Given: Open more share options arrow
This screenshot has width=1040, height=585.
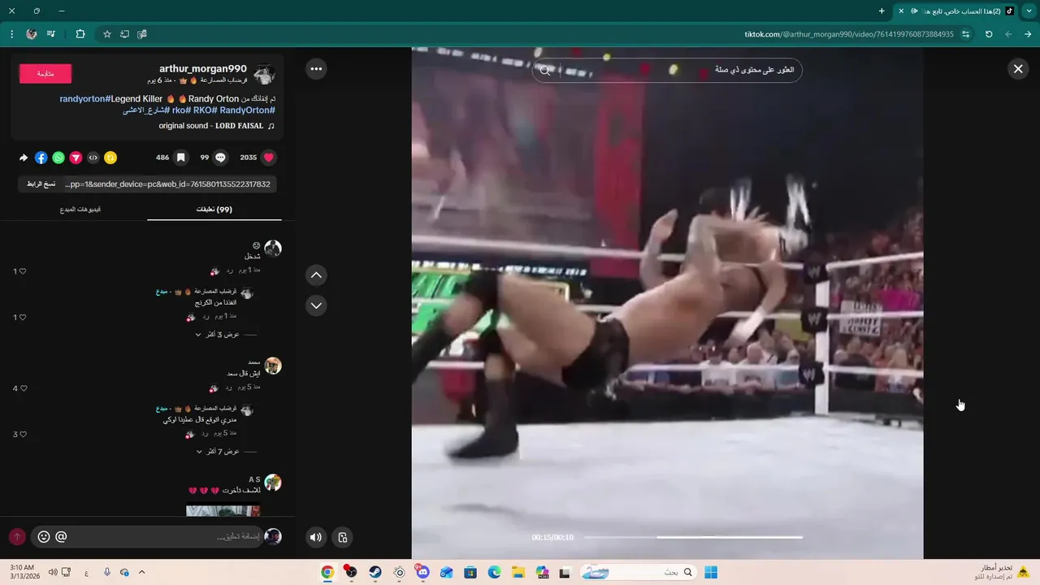Looking at the screenshot, I should [x=24, y=158].
